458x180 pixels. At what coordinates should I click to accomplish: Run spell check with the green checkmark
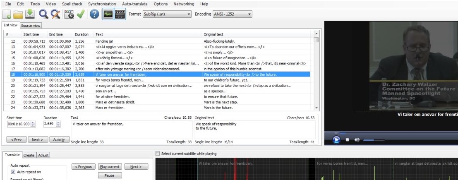point(80,14)
